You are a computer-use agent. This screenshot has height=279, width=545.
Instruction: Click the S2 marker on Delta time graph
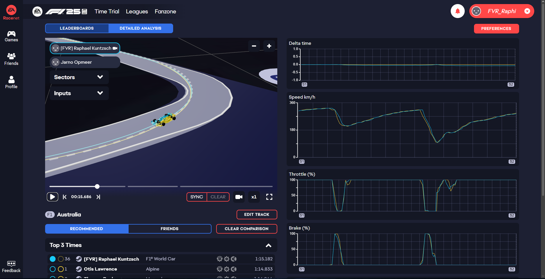click(511, 84)
